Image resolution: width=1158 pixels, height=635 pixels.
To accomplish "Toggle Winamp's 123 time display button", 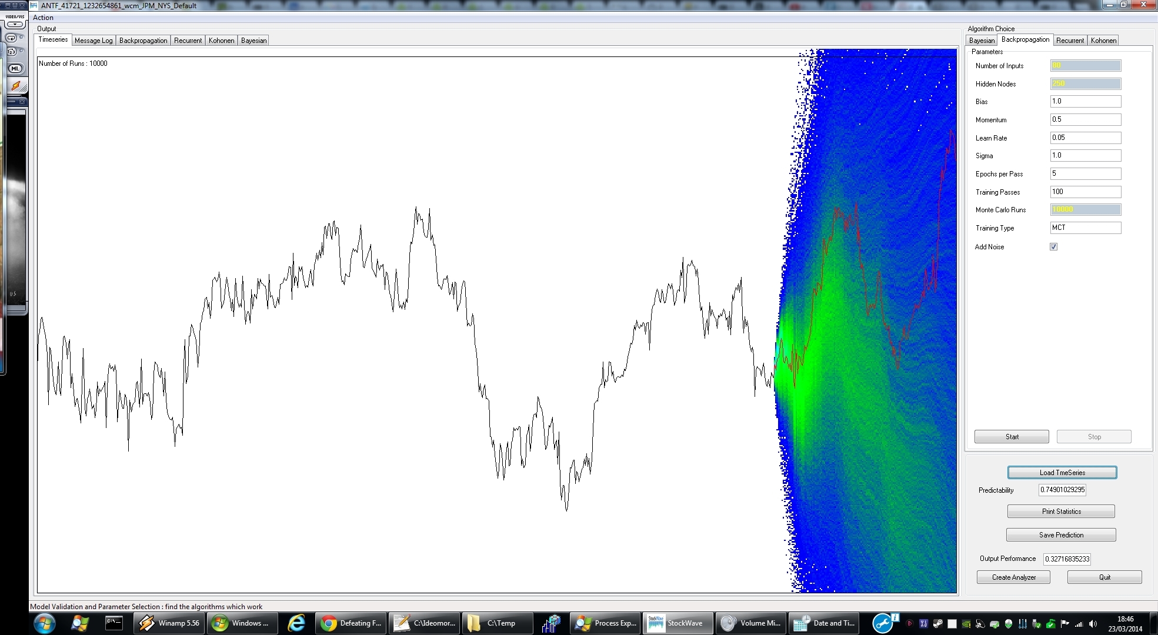I will [x=11, y=51].
